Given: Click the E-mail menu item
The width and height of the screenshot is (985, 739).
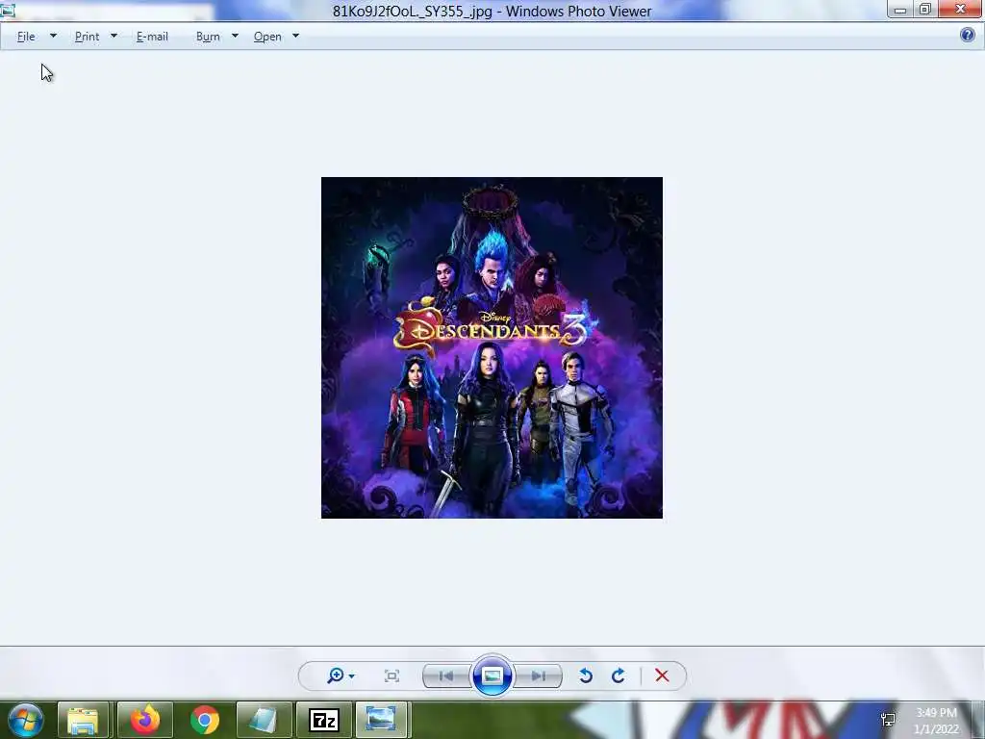Looking at the screenshot, I should pos(152,37).
